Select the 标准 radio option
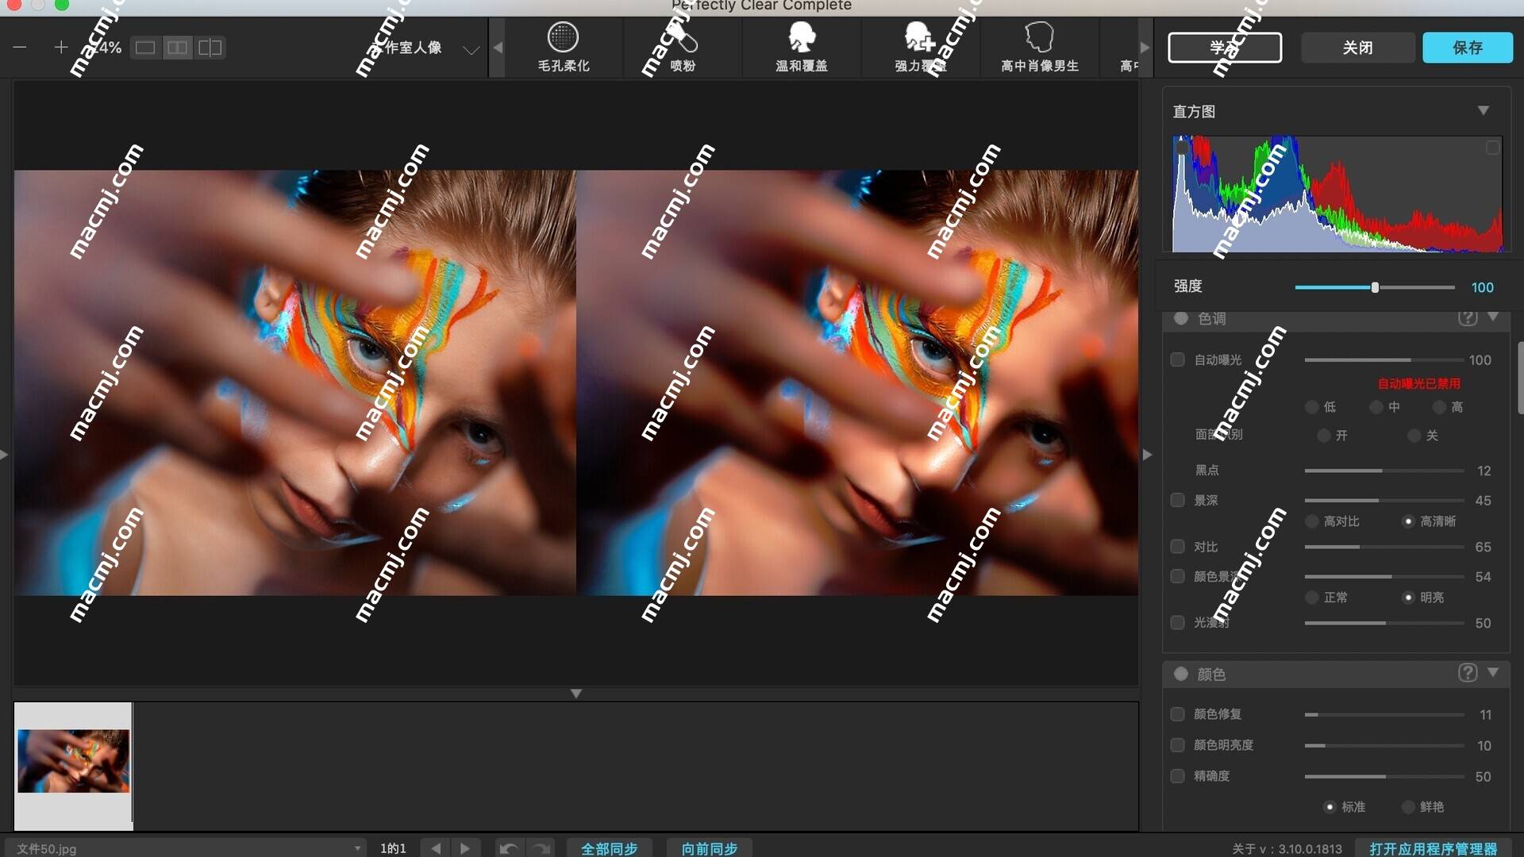Image resolution: width=1524 pixels, height=857 pixels. point(1330,807)
